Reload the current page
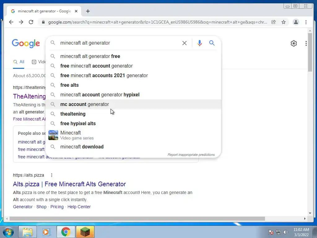Viewport: 317px width, 238px height. pos(31,22)
